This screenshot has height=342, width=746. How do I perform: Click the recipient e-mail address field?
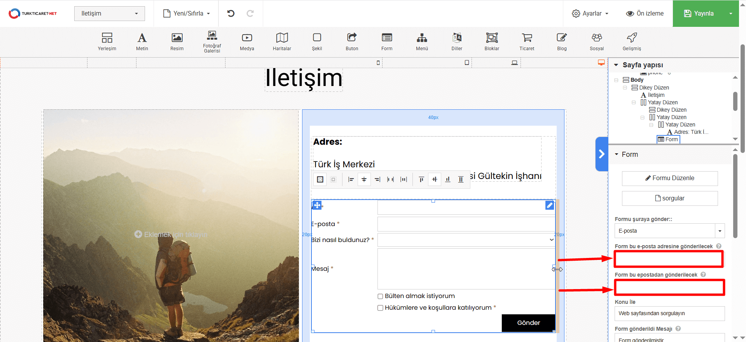[x=669, y=259]
